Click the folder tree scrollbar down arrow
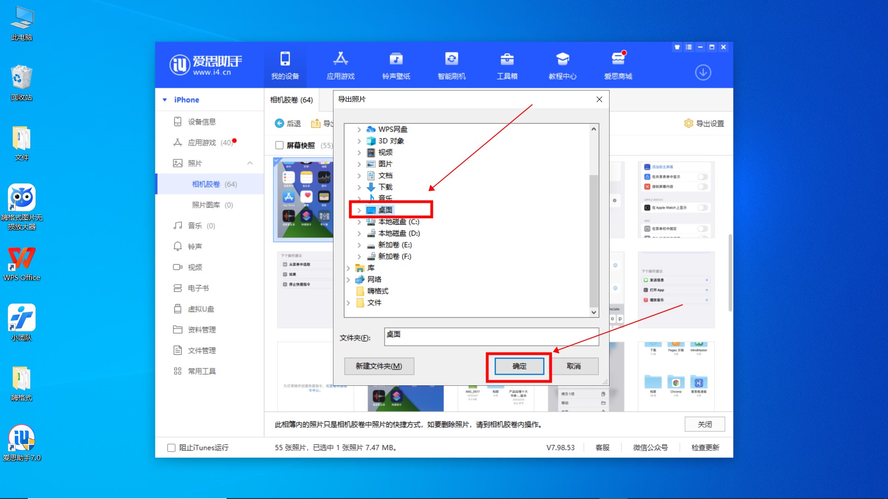This screenshot has width=888, height=499. (x=594, y=312)
